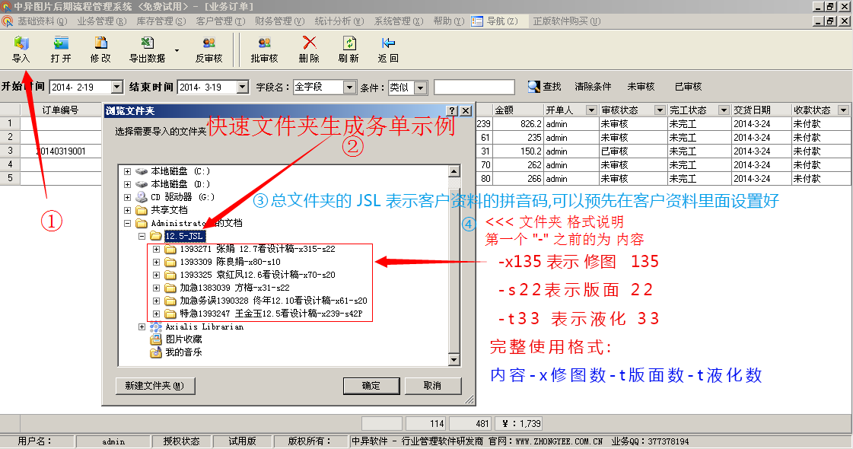Click the 批审核 (Batch audit) toolbar icon
Screen dimensions: 853x449
click(264, 44)
